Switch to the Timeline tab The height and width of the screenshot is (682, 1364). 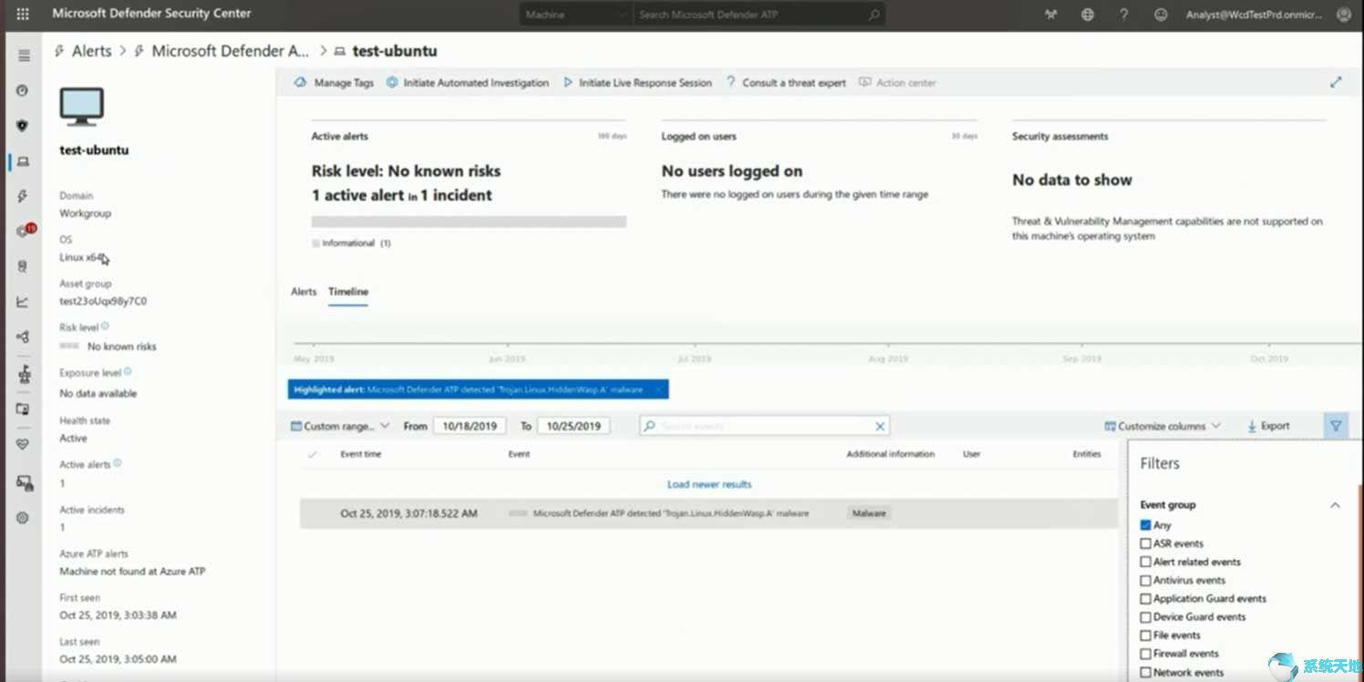348,292
